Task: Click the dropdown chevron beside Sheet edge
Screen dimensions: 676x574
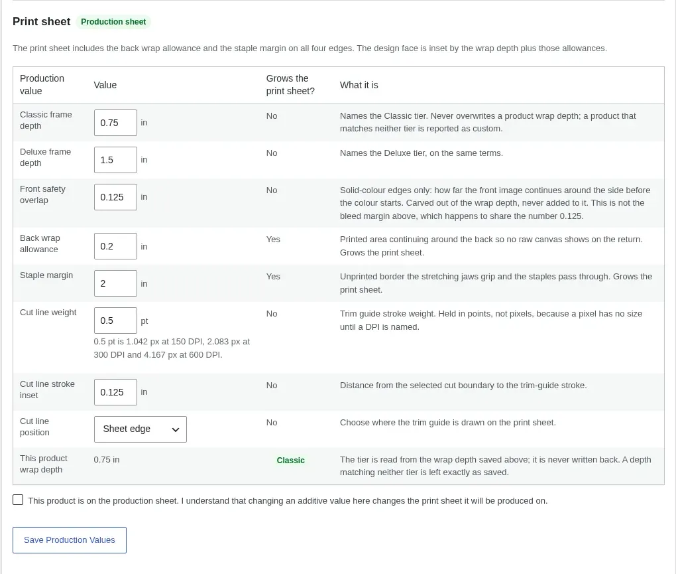Action: click(176, 429)
